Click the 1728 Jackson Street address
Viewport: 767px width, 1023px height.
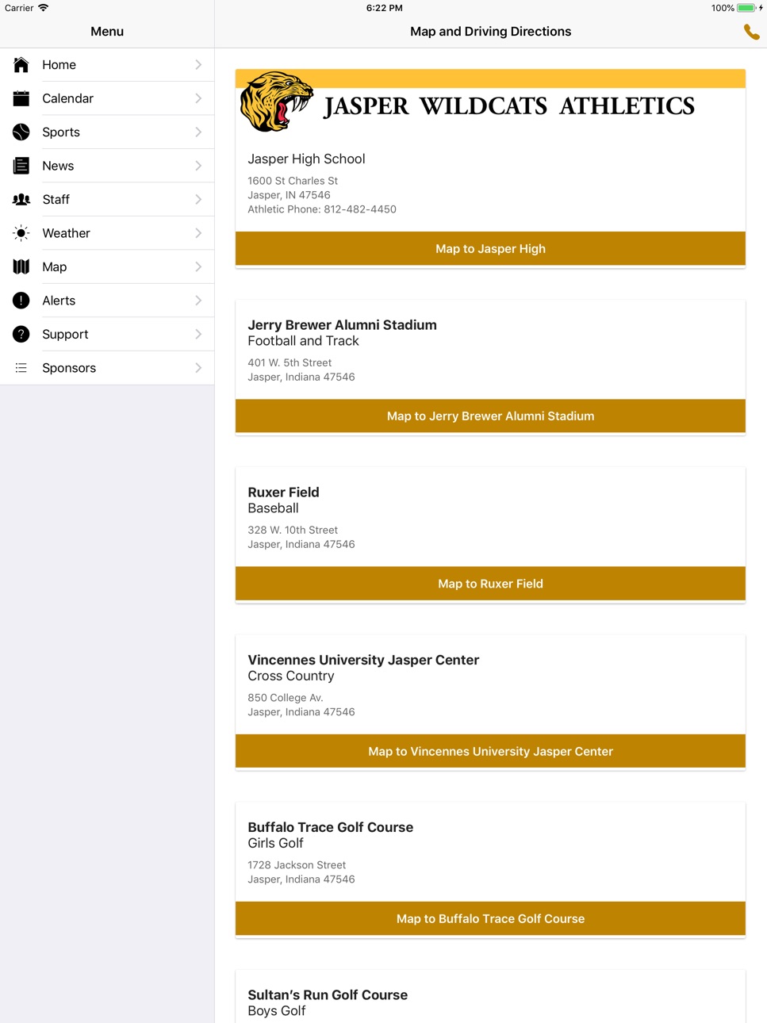coord(297,865)
